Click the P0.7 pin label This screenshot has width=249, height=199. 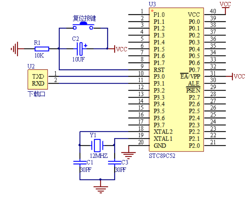(194, 70)
